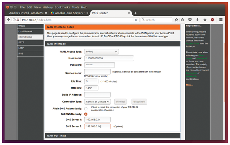Image resolution: width=230 pixels, height=145 pixels.
Task: Click the disconnect button
Action: point(140,102)
